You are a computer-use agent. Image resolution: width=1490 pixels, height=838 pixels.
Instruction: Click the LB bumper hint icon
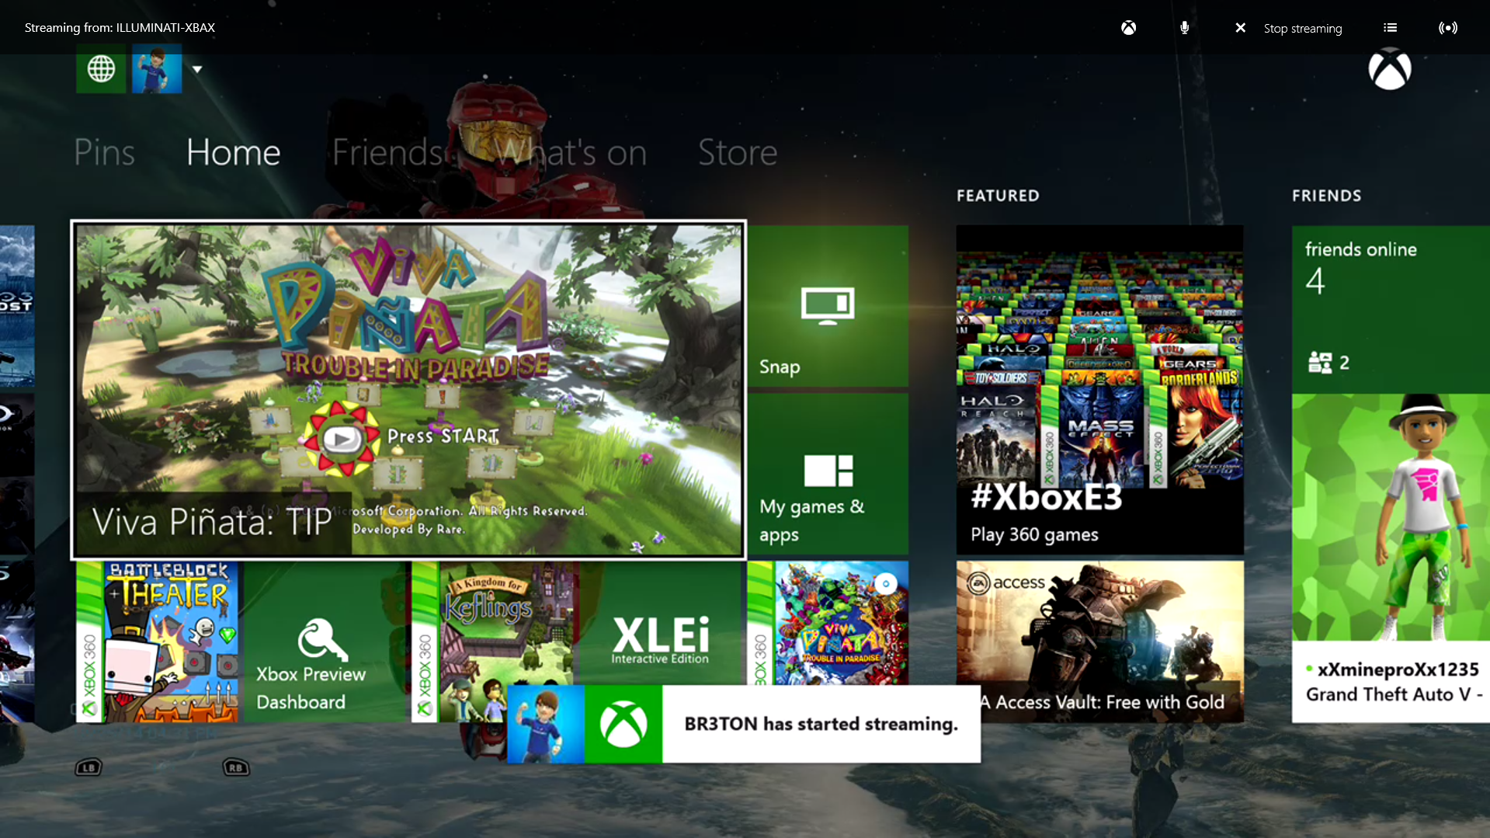tap(89, 767)
